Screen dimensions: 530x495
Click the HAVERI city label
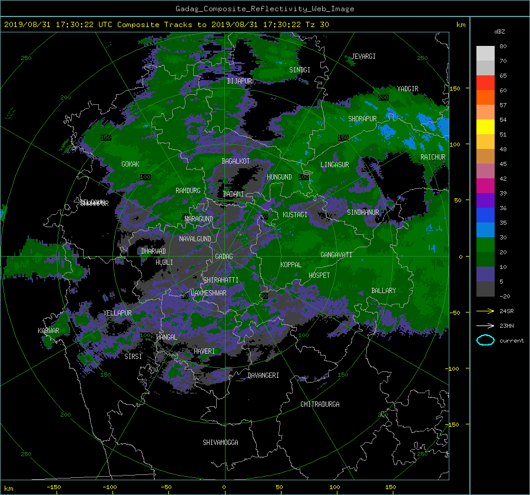pyautogui.click(x=204, y=352)
